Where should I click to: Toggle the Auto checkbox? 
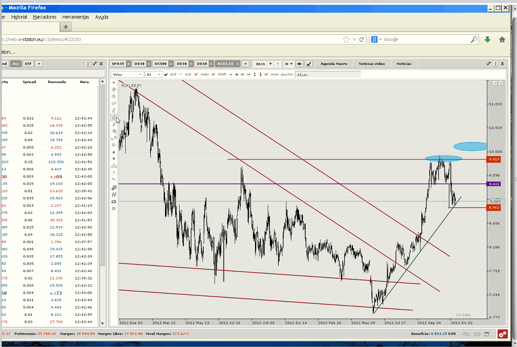pyautogui.click(x=196, y=75)
